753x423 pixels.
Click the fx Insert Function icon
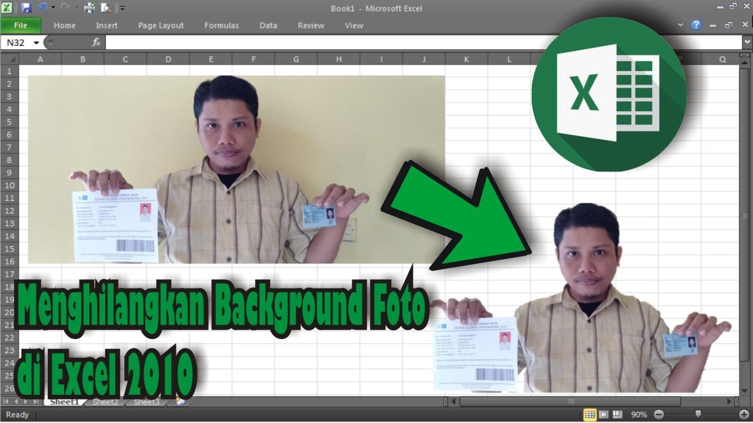tap(96, 42)
